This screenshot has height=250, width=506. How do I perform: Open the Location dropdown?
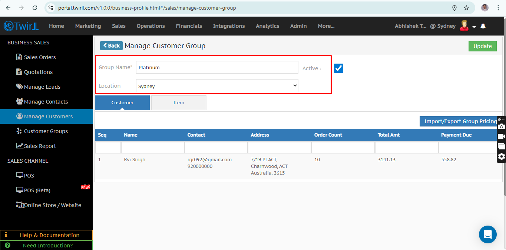pos(217,86)
